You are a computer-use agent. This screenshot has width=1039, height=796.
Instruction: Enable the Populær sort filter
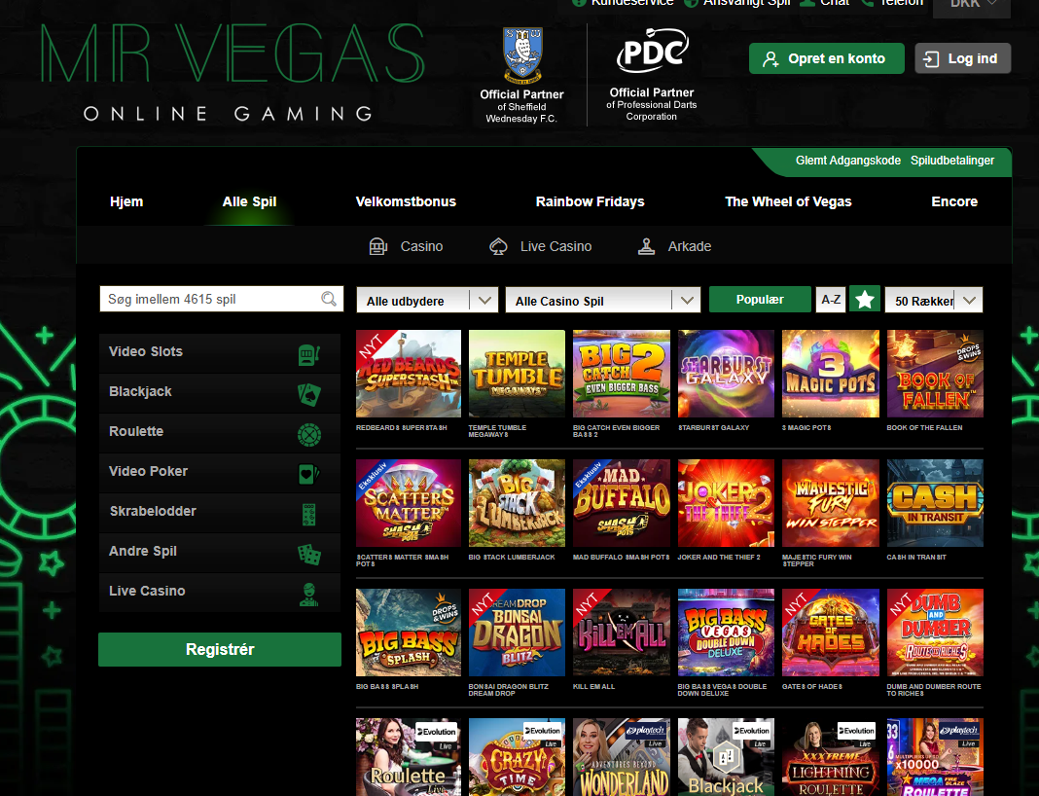click(x=760, y=300)
